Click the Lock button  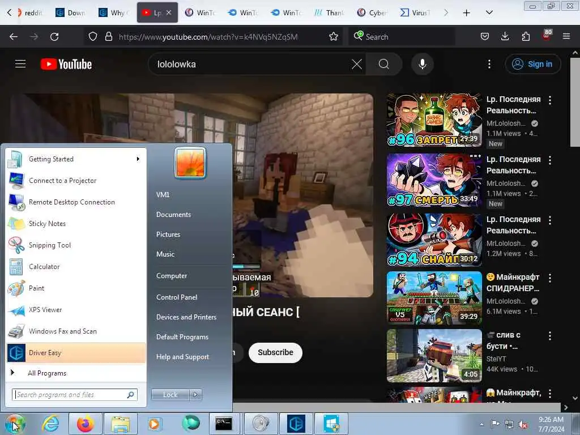[170, 395]
